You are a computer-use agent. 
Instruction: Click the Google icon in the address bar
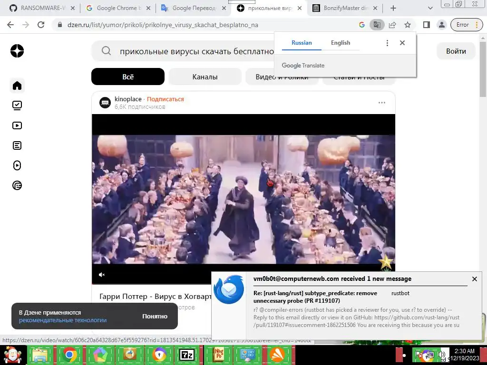tap(361, 25)
